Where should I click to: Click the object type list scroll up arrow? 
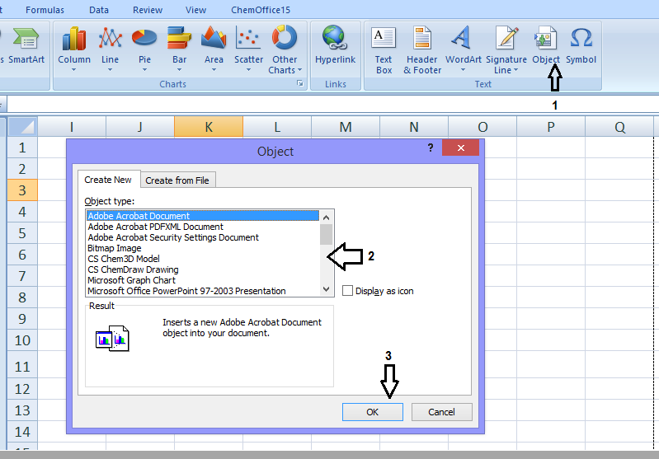326,217
